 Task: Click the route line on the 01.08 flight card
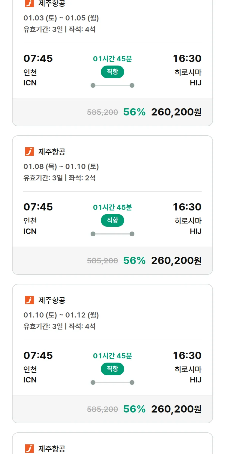tap(112, 234)
